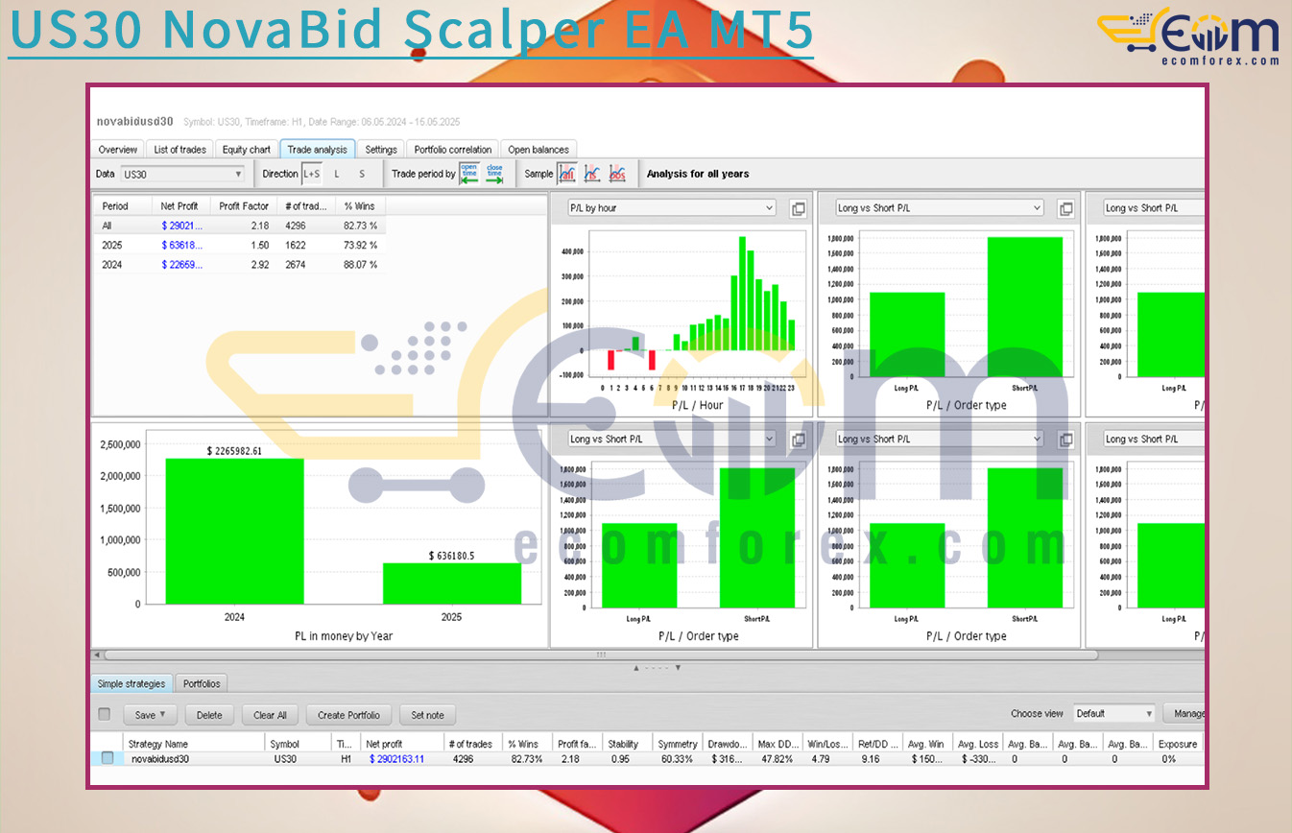Select the Trade analysis tab
Viewport: 1292px width, 833px height.
click(x=318, y=150)
